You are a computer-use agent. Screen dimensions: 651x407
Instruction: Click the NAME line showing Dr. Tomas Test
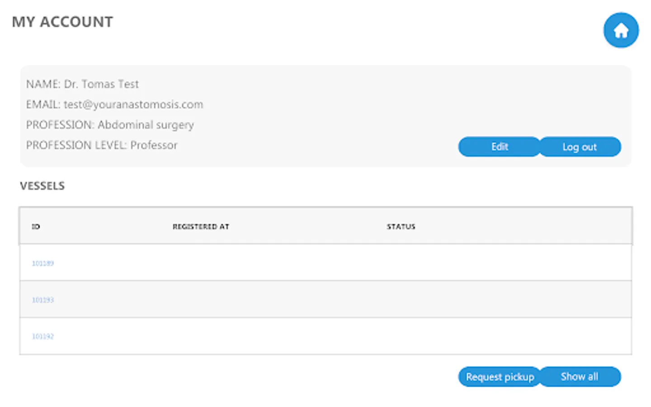point(82,84)
